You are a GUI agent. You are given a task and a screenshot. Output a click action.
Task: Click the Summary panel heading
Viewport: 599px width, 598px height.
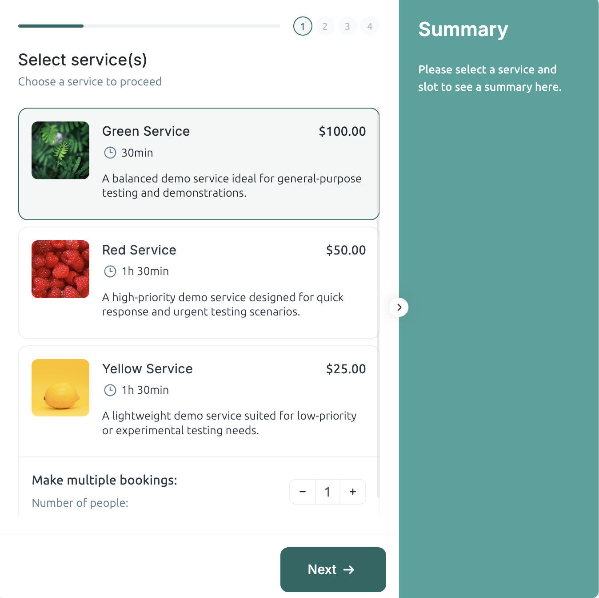click(463, 29)
